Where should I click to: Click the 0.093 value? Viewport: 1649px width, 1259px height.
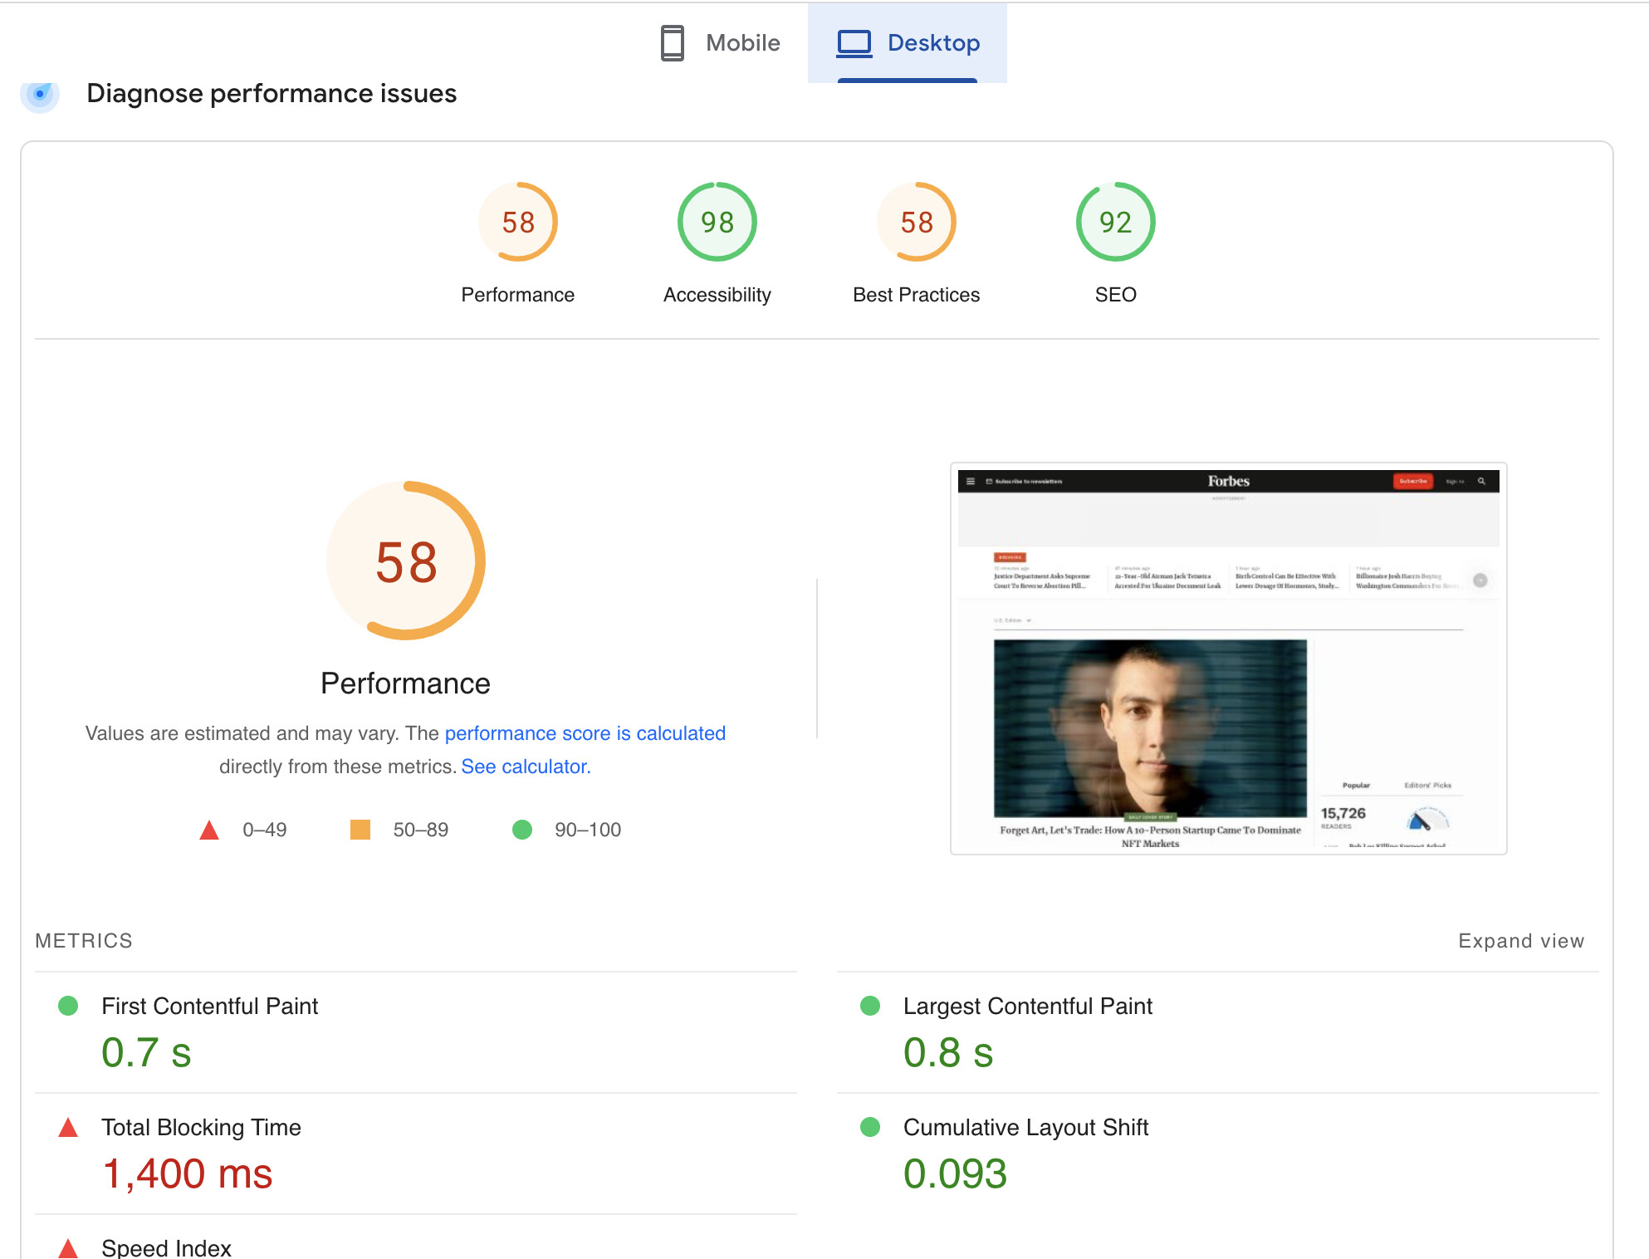pos(955,1173)
